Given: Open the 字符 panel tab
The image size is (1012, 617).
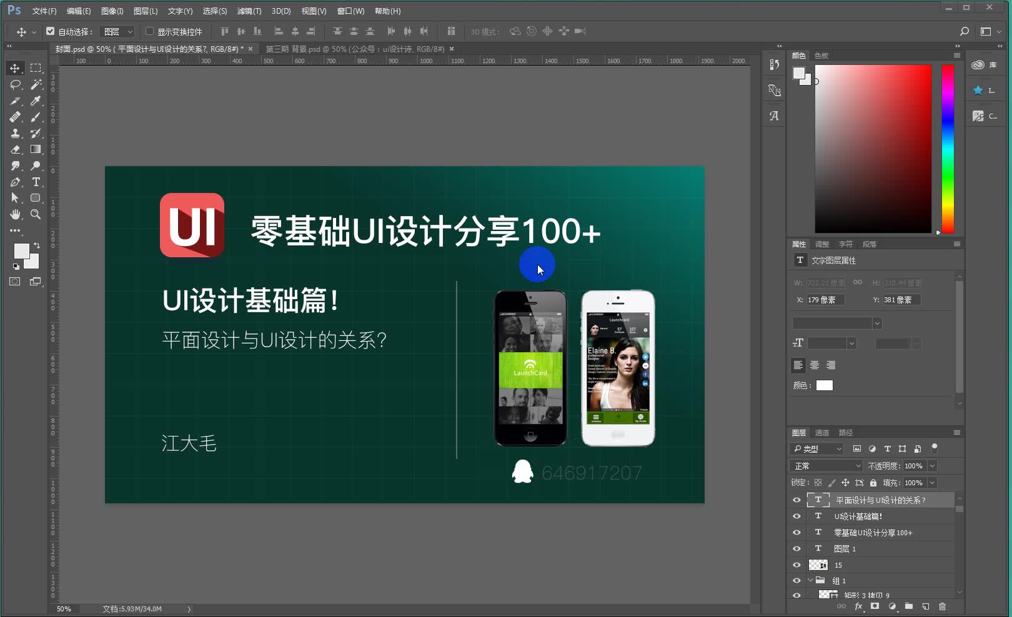Looking at the screenshot, I should pos(846,244).
